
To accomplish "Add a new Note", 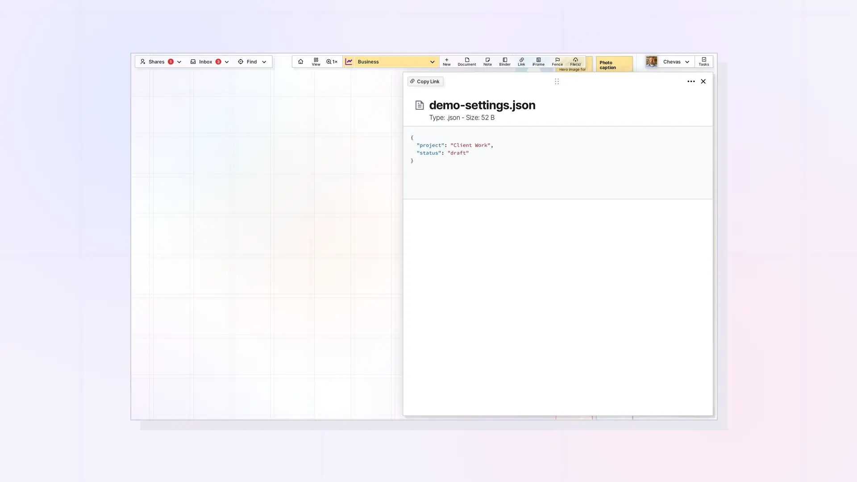I will tap(487, 62).
